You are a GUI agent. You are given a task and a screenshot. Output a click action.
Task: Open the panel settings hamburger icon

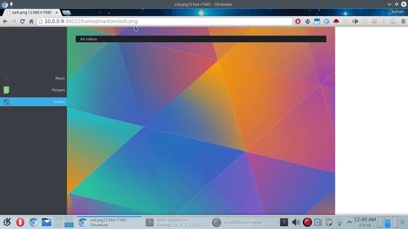click(402, 222)
